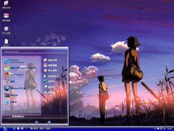This screenshot has width=174, height=131.
Task: Click the shut down X button
Action: pyautogui.click(x=49, y=123)
